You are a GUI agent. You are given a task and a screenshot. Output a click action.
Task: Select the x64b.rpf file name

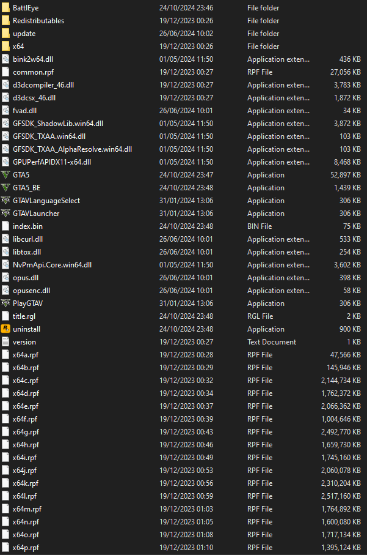26,368
